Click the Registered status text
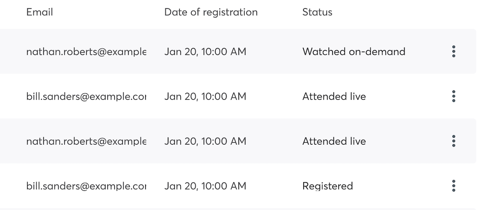 pyautogui.click(x=328, y=186)
